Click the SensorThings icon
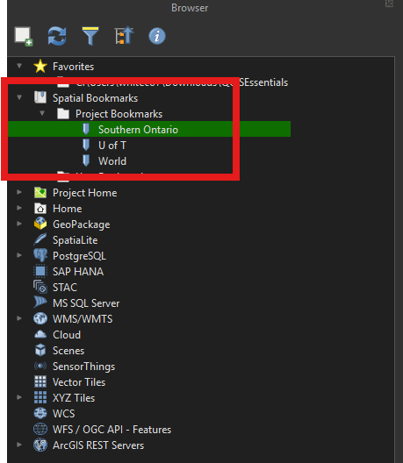The image size is (403, 463). click(40, 366)
